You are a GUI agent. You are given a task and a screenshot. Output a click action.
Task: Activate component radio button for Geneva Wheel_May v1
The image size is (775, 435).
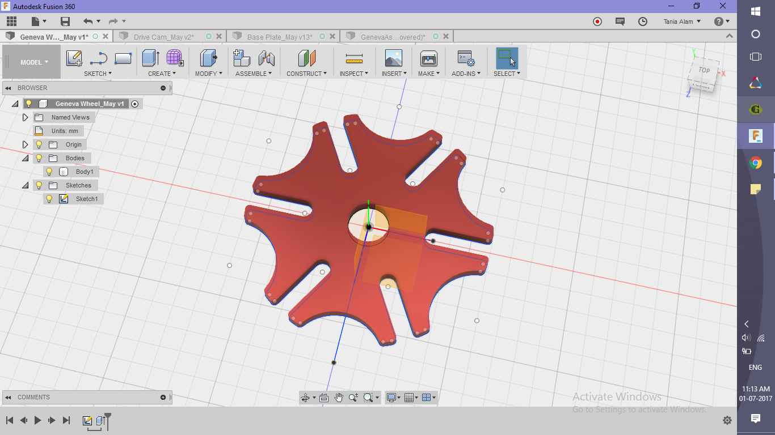pyautogui.click(x=134, y=104)
